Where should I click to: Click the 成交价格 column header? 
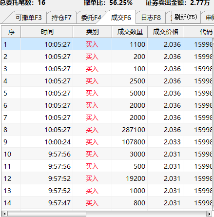(x=165, y=32)
